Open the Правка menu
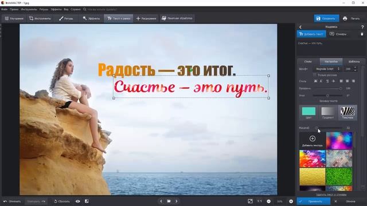The height and width of the screenshot is (206, 367). [14, 10]
